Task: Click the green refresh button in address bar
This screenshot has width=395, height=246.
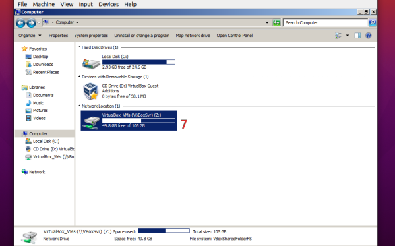Action: coord(276,22)
